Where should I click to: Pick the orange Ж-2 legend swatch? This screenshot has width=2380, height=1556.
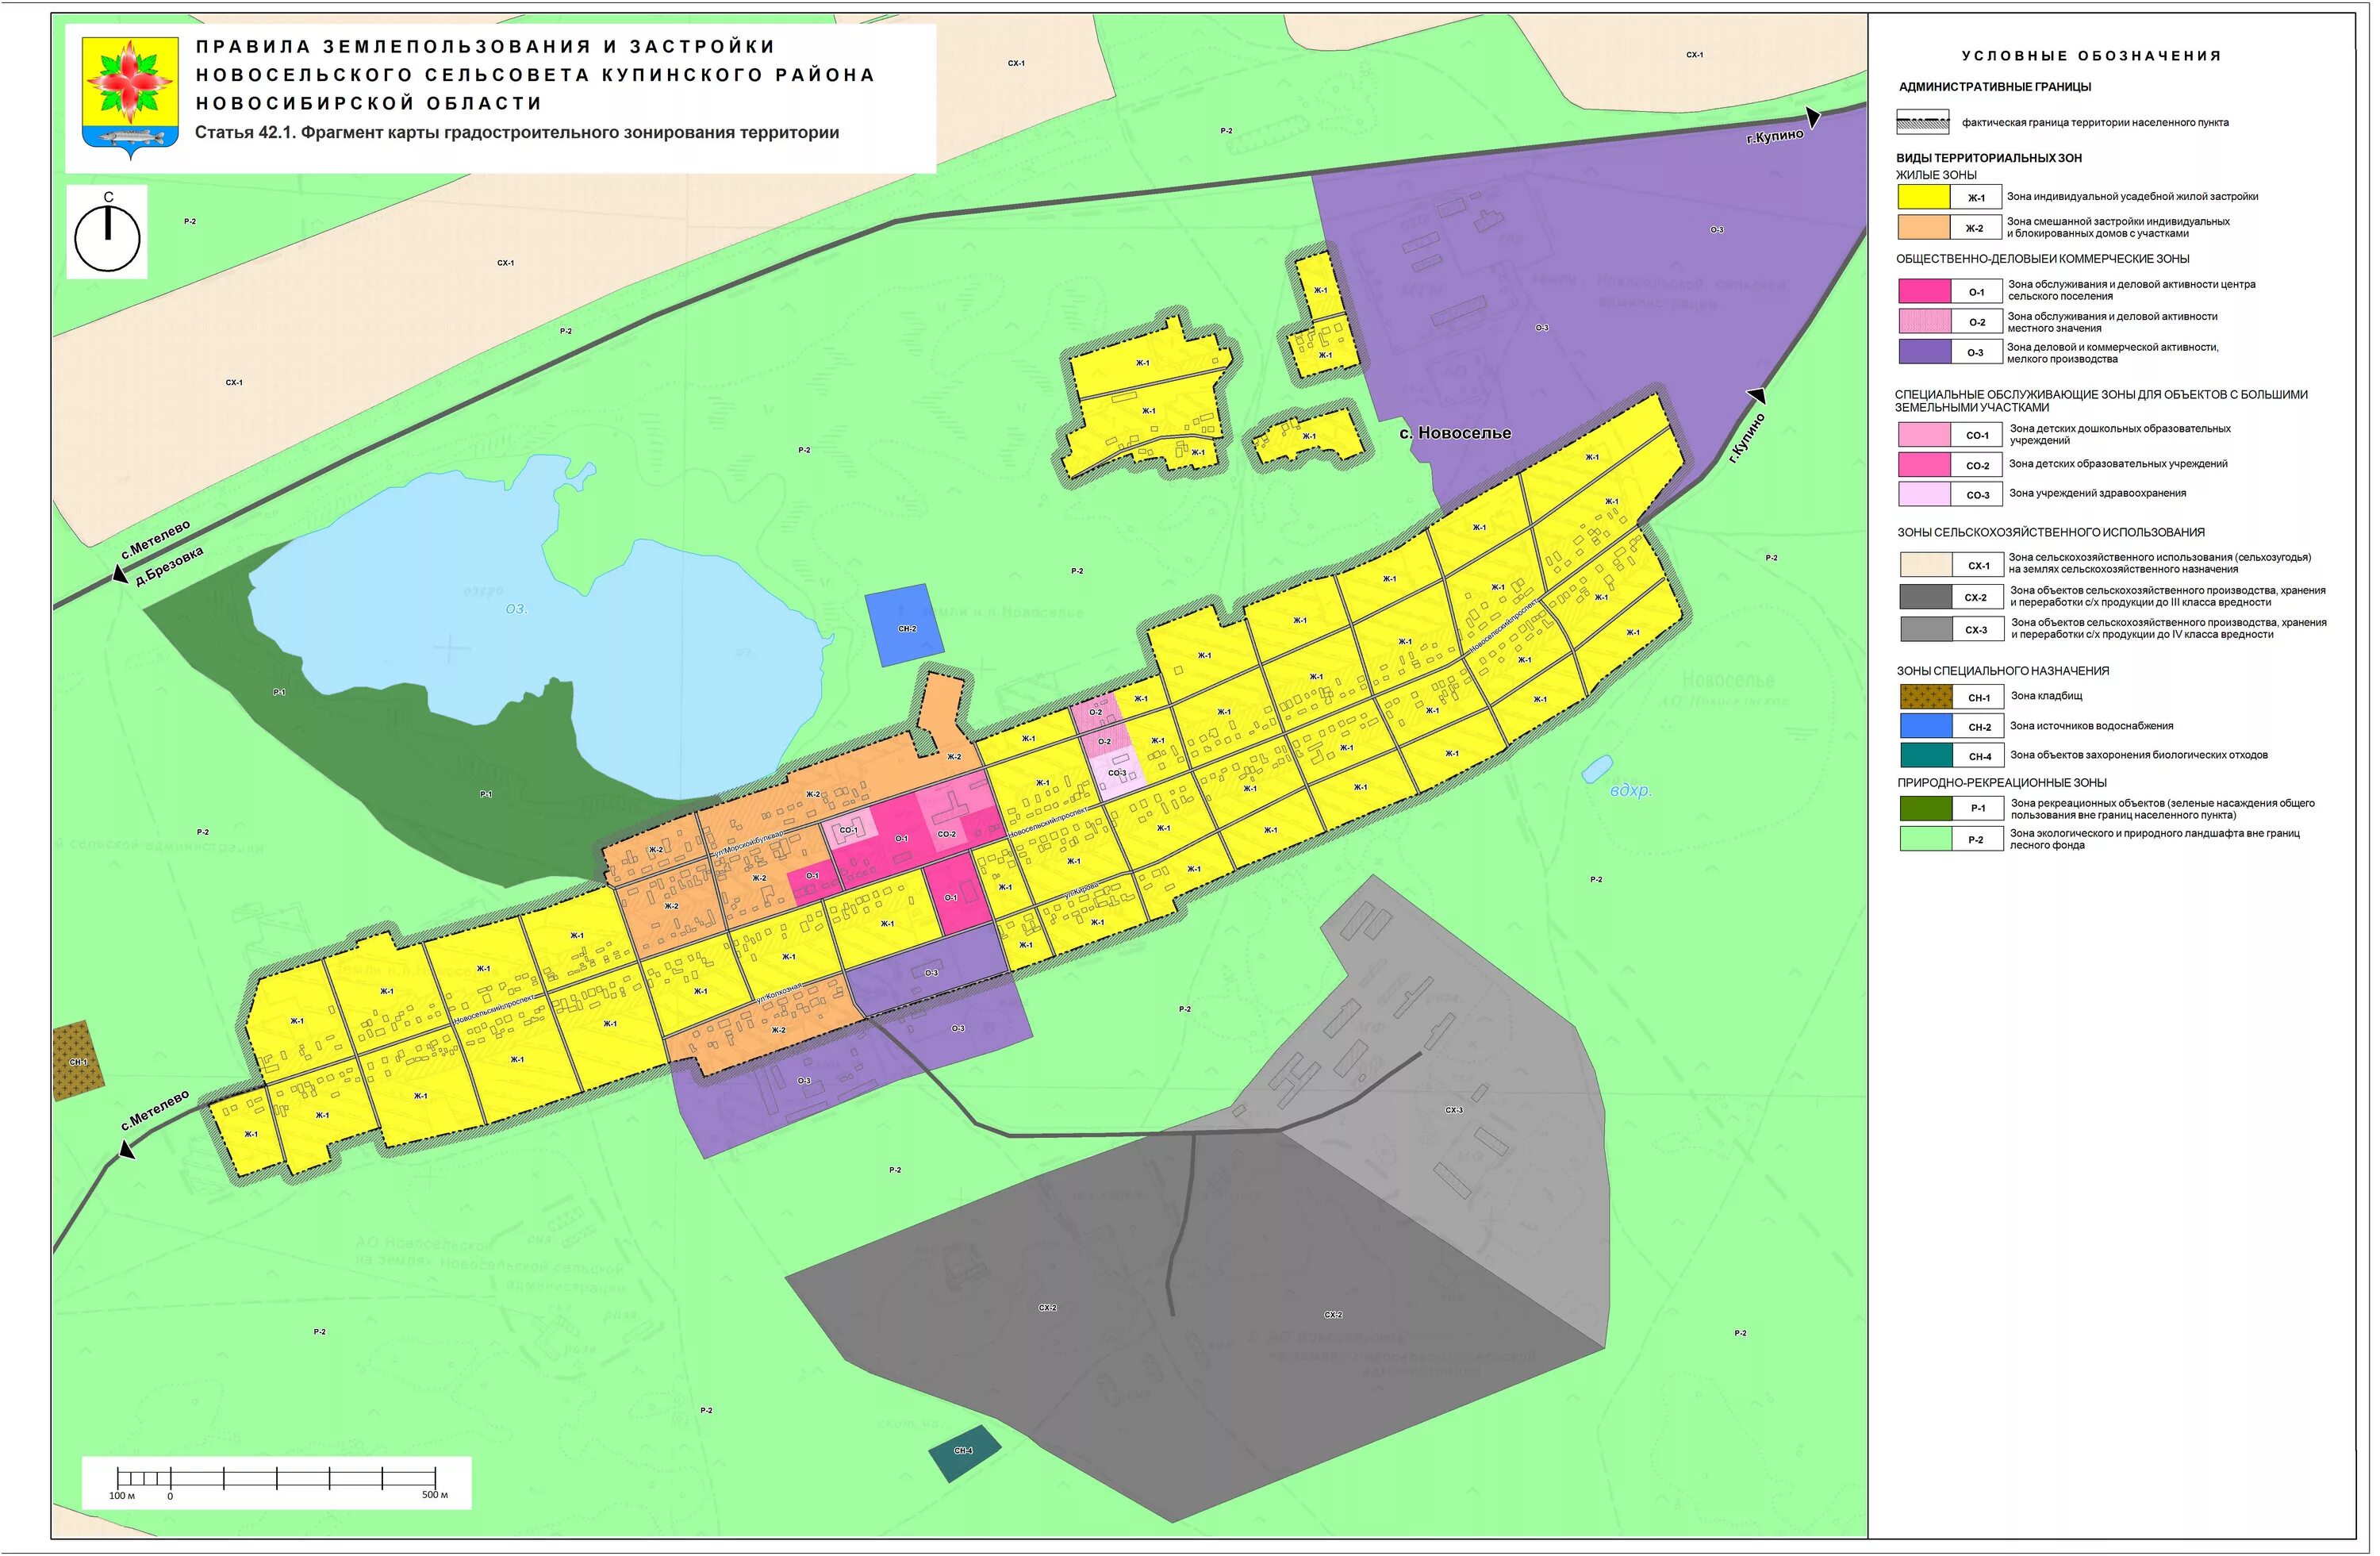(1924, 228)
